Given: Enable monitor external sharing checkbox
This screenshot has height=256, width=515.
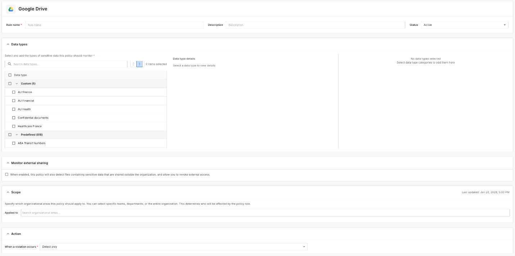Looking at the screenshot, I should (7, 174).
